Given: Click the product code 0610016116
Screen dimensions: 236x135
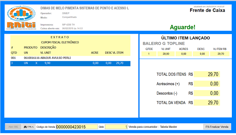Looking at the screenshot, I should coord(32,58).
